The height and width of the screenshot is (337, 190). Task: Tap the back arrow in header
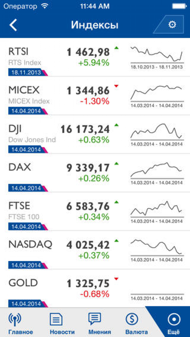pos(13,25)
